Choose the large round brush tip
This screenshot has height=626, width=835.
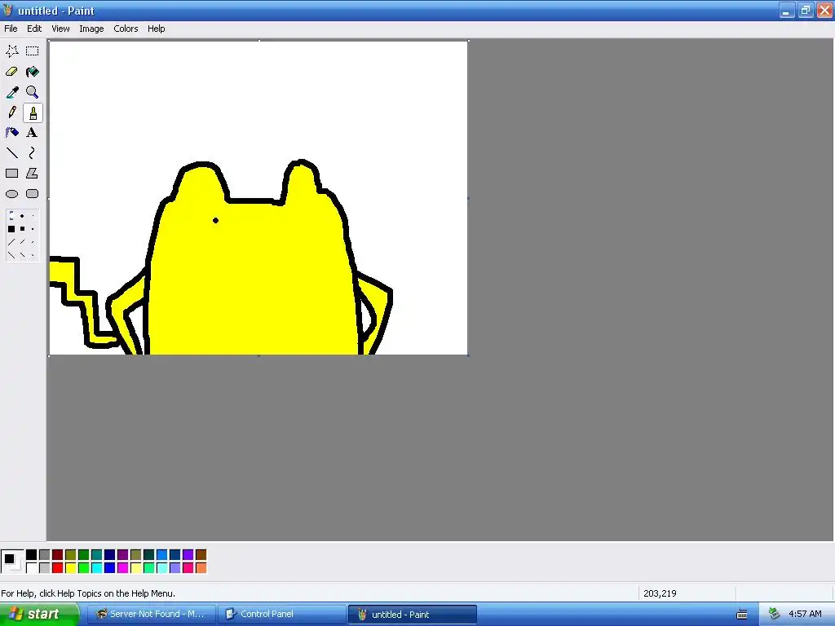[11, 216]
